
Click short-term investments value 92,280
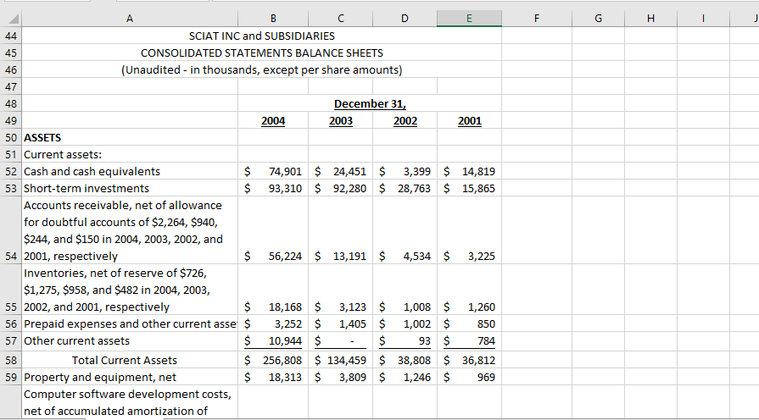click(x=340, y=188)
